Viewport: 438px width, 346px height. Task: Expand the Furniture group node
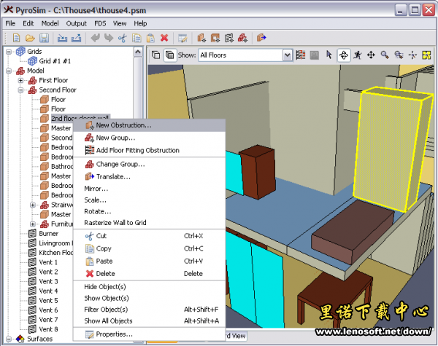(33, 224)
